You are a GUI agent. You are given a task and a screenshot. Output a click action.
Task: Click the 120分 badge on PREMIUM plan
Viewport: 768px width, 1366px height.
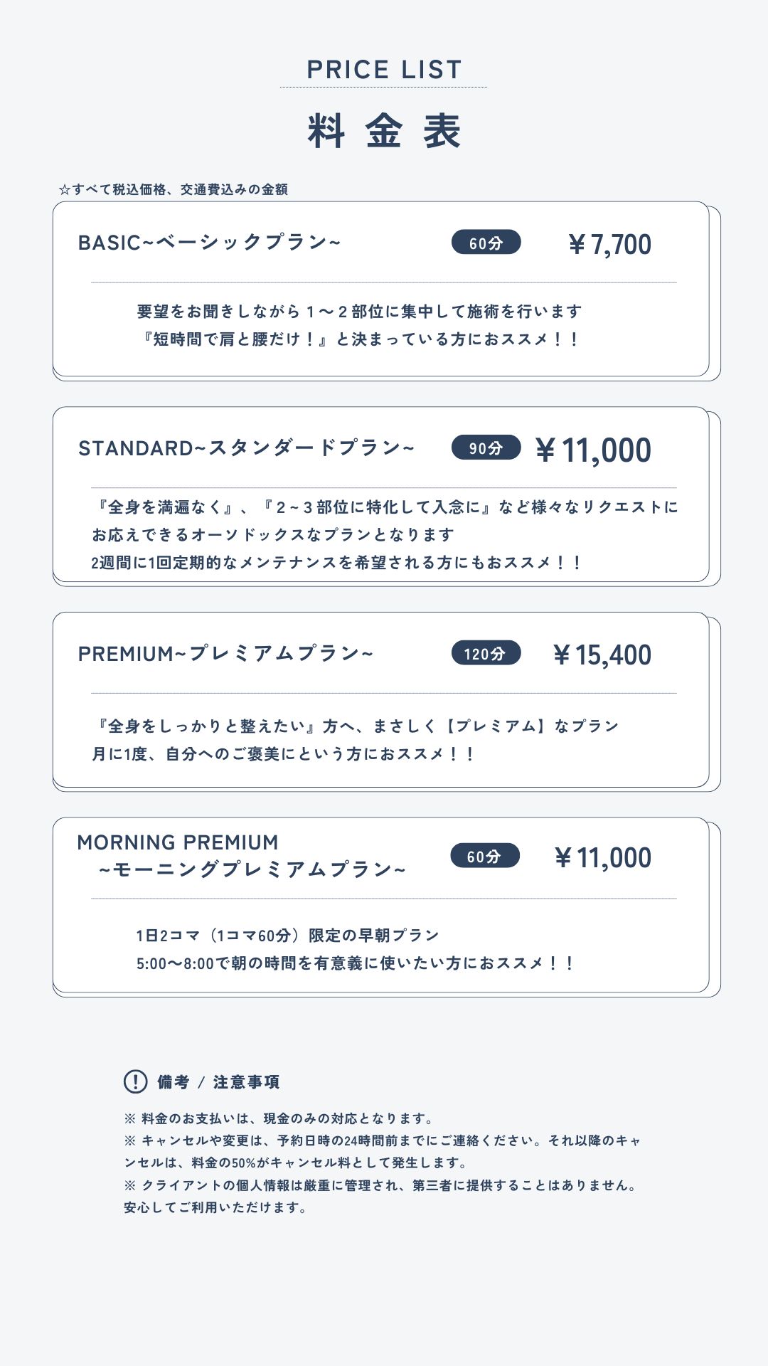486,653
